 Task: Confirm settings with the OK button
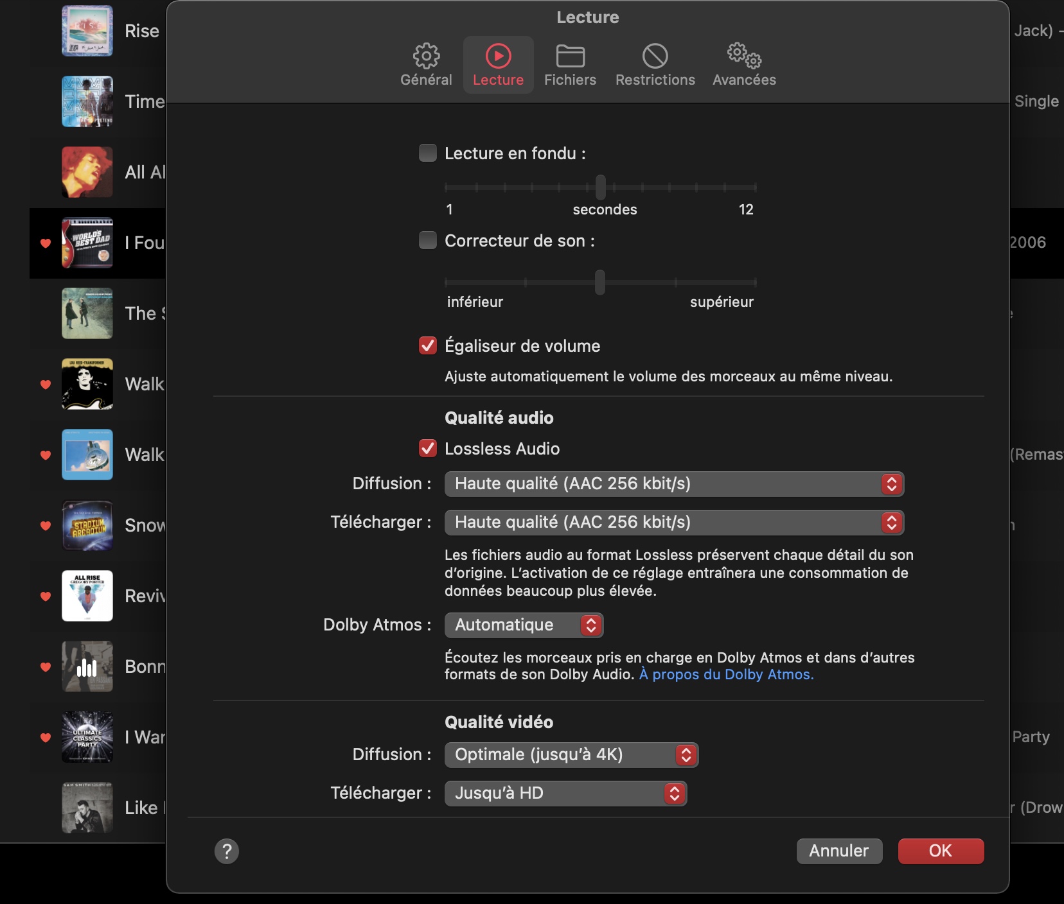point(940,851)
